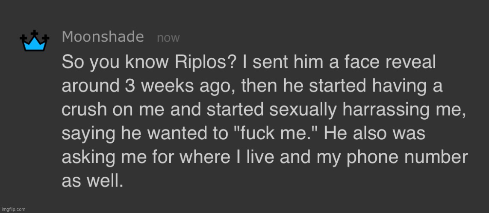This screenshot has width=489, height=213.
Task: Click the words "So you know"
Action: point(115,63)
